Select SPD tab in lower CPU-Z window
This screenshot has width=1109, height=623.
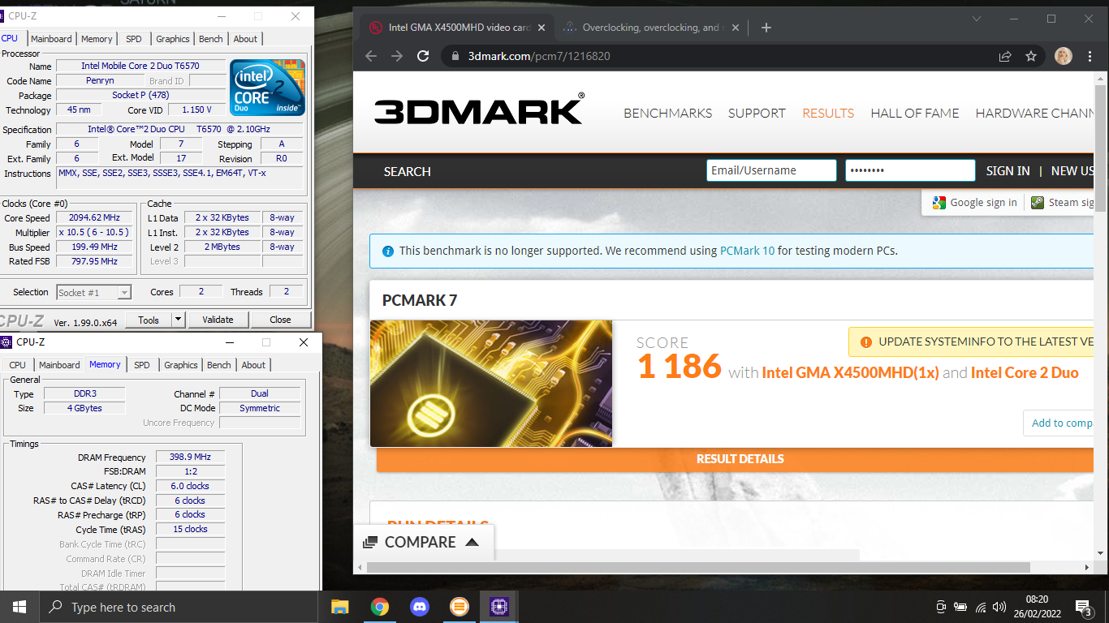click(x=142, y=365)
